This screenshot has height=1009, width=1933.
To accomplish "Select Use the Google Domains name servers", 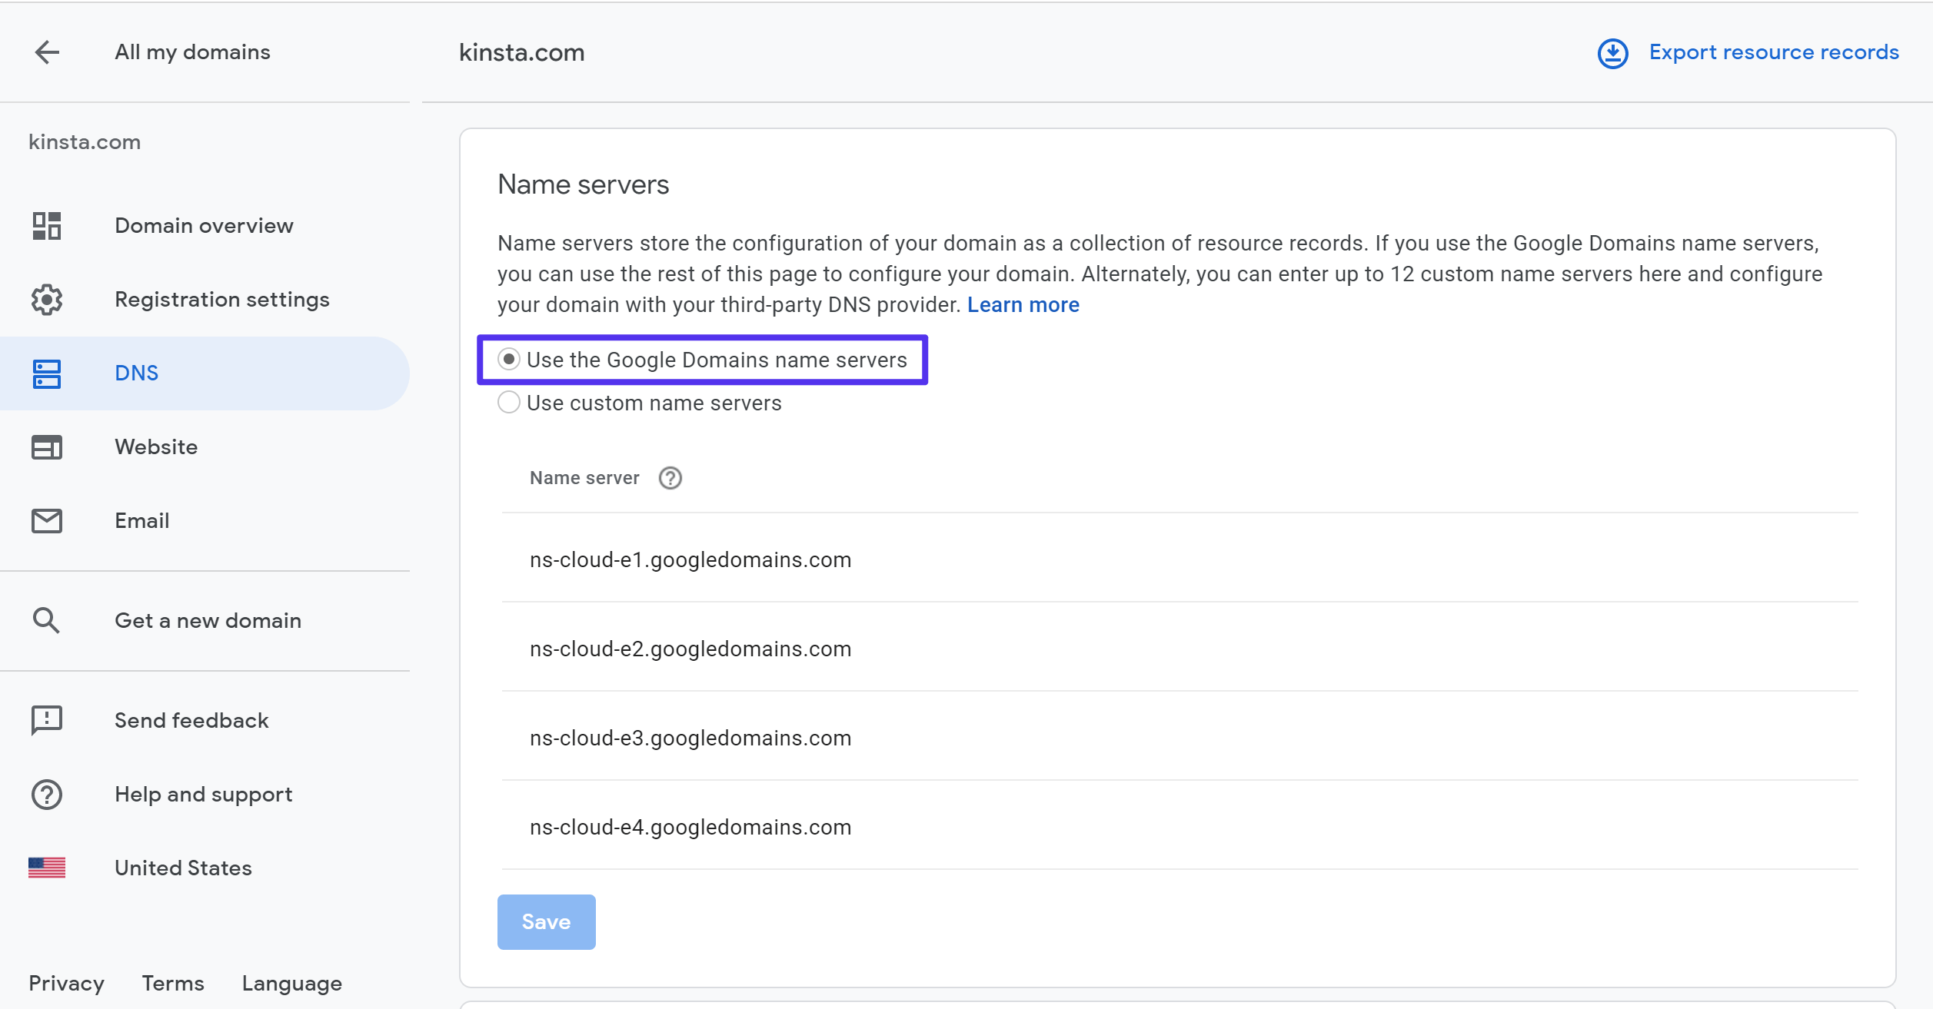I will click(509, 360).
